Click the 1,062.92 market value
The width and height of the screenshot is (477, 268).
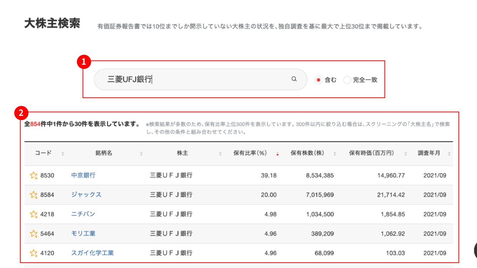coord(394,234)
